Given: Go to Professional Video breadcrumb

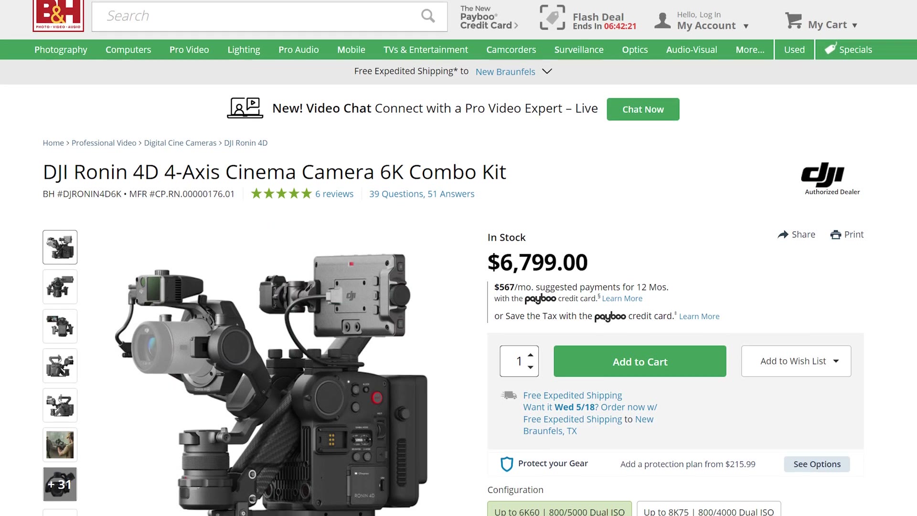Looking at the screenshot, I should coord(104,143).
